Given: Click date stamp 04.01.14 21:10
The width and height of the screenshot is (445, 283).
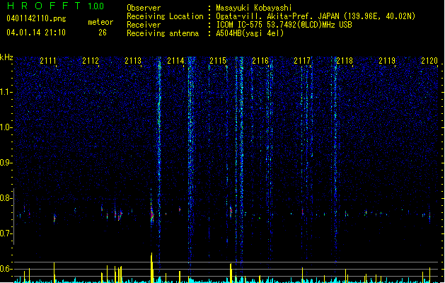Looking at the screenshot, I should tap(36, 33).
